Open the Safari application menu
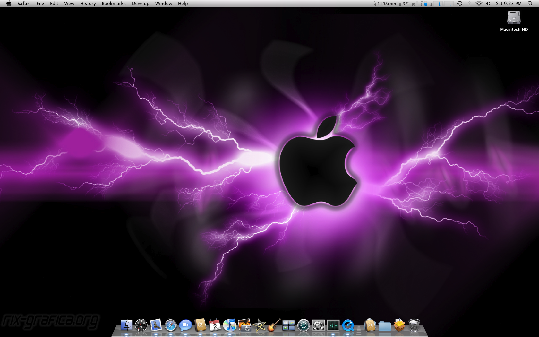The image size is (539, 337). (x=24, y=4)
